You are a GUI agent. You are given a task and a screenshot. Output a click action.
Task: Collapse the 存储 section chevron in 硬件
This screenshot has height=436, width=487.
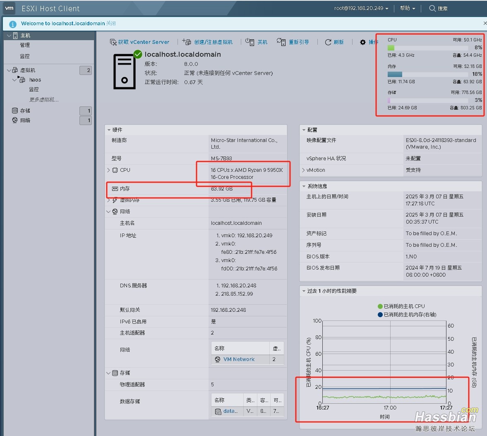tap(108, 373)
